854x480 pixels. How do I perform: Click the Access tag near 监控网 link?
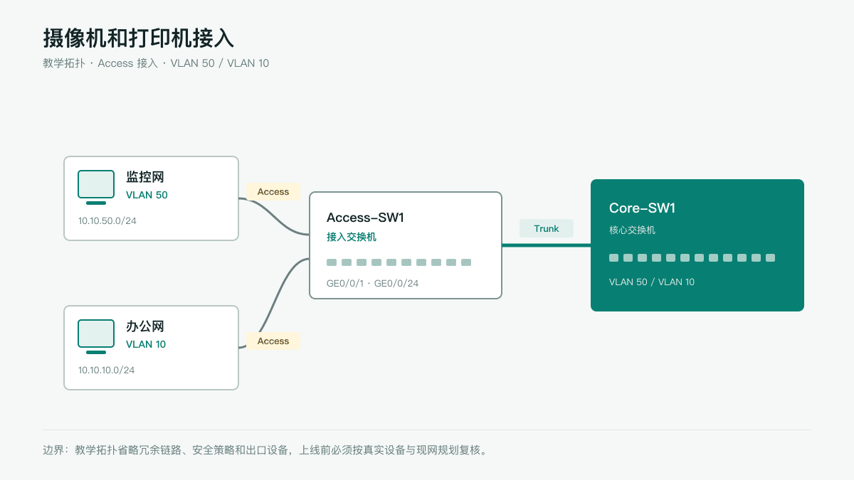point(273,192)
